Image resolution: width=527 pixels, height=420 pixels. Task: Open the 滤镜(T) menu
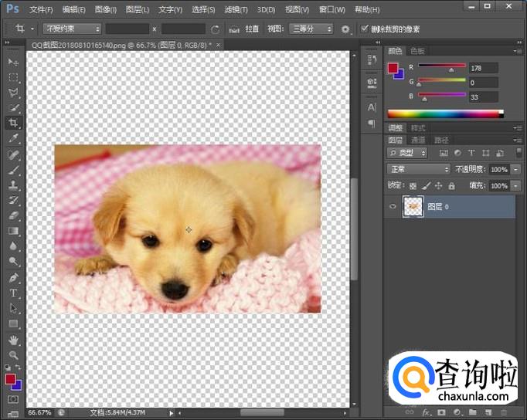236,10
